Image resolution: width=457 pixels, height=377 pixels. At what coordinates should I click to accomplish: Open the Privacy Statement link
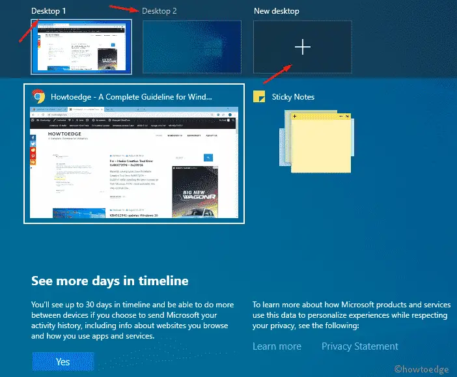point(359,346)
